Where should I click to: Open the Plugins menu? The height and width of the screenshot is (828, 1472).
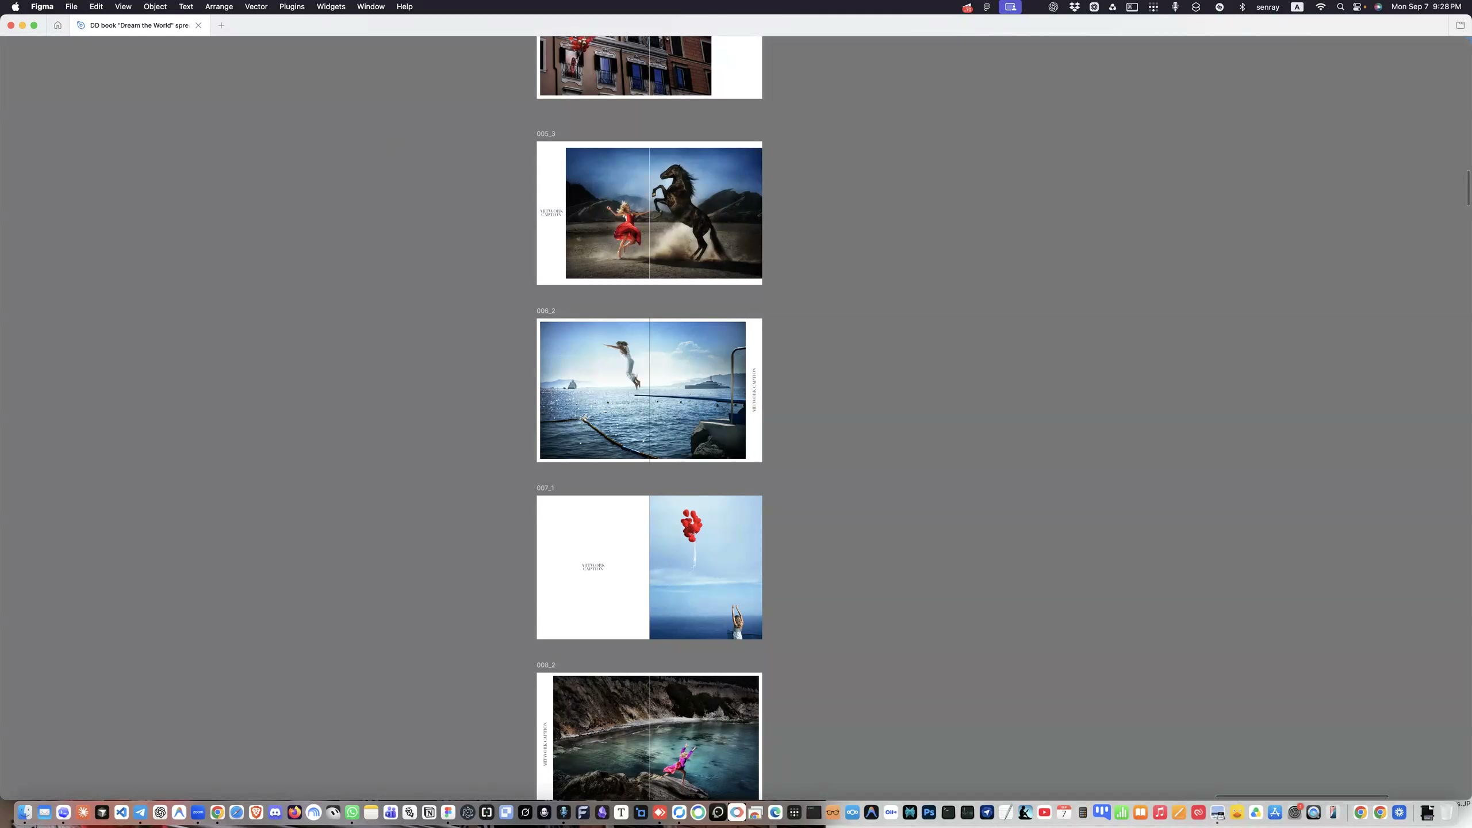pos(292,7)
